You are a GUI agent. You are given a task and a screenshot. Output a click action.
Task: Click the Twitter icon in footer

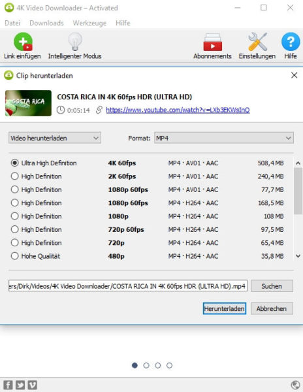tap(20, 385)
